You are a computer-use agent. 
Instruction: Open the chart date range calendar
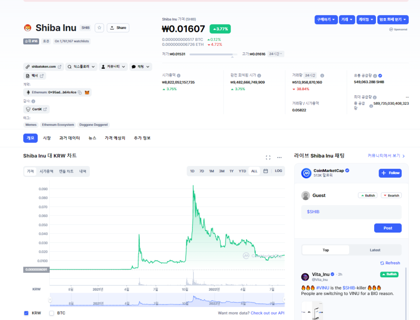(266, 171)
